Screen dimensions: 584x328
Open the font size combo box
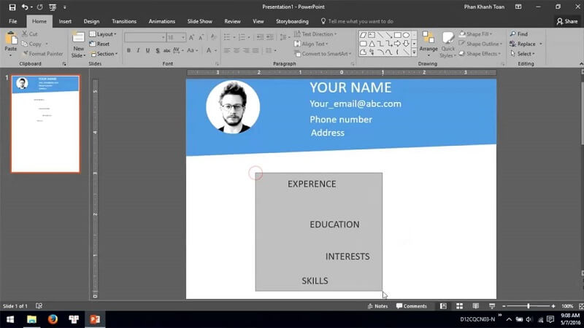click(177, 37)
